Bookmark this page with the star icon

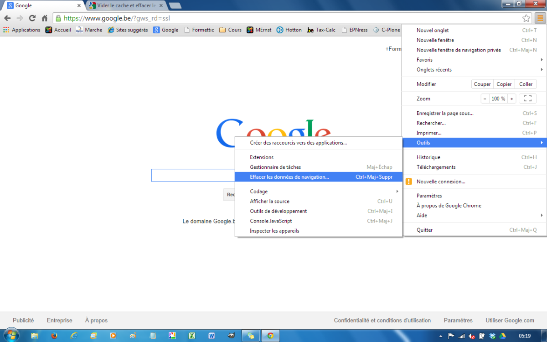[526, 18]
